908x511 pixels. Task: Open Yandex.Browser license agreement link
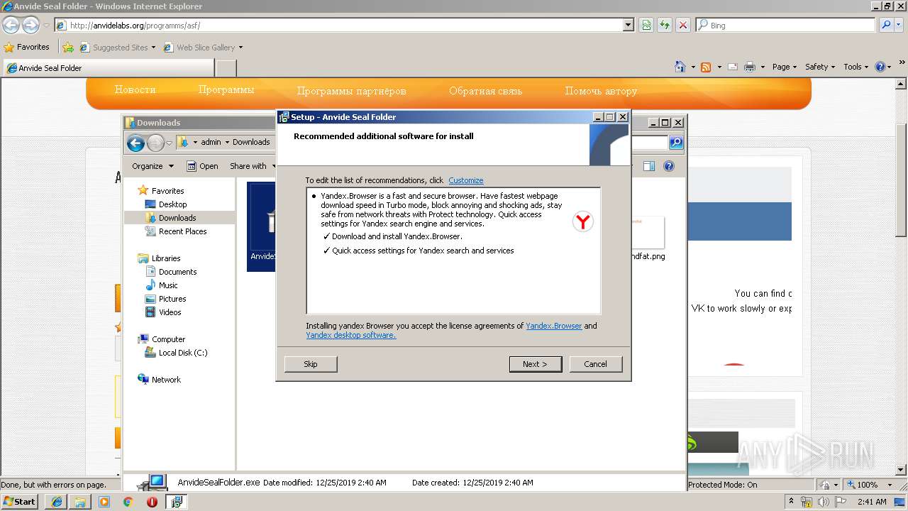coord(553,326)
